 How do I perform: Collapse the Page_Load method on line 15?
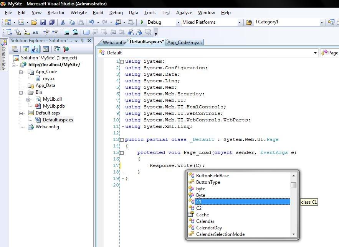pos(122,153)
